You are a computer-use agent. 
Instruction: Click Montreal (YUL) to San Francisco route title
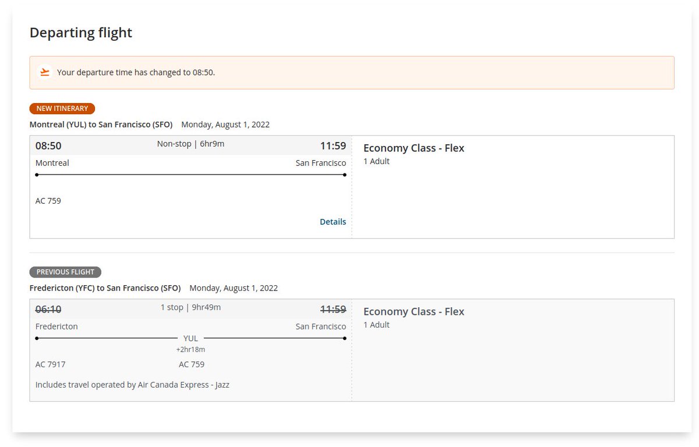[101, 125]
